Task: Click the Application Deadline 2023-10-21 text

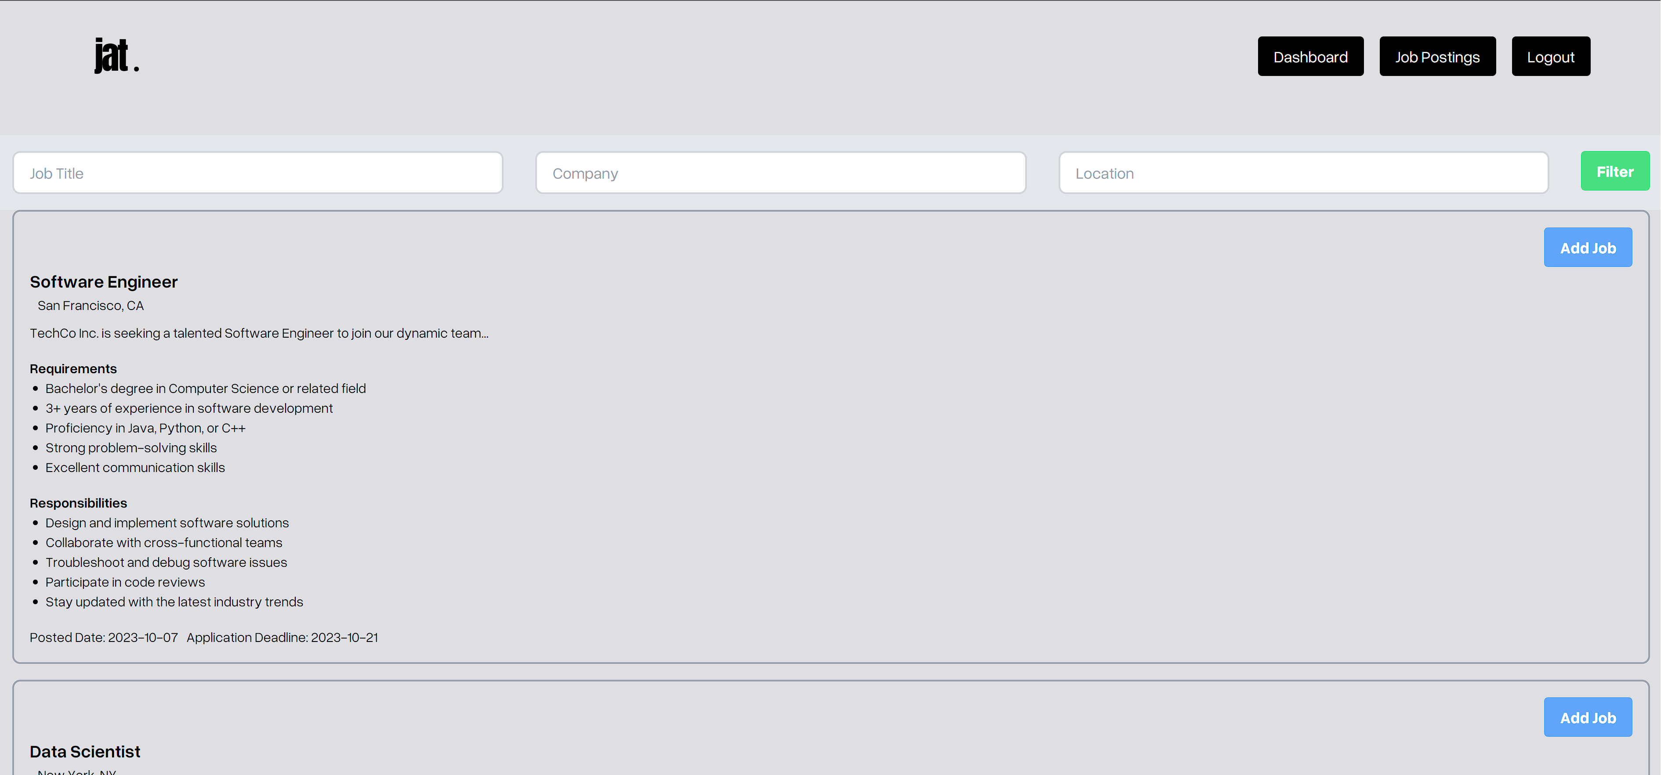Action: 282,638
